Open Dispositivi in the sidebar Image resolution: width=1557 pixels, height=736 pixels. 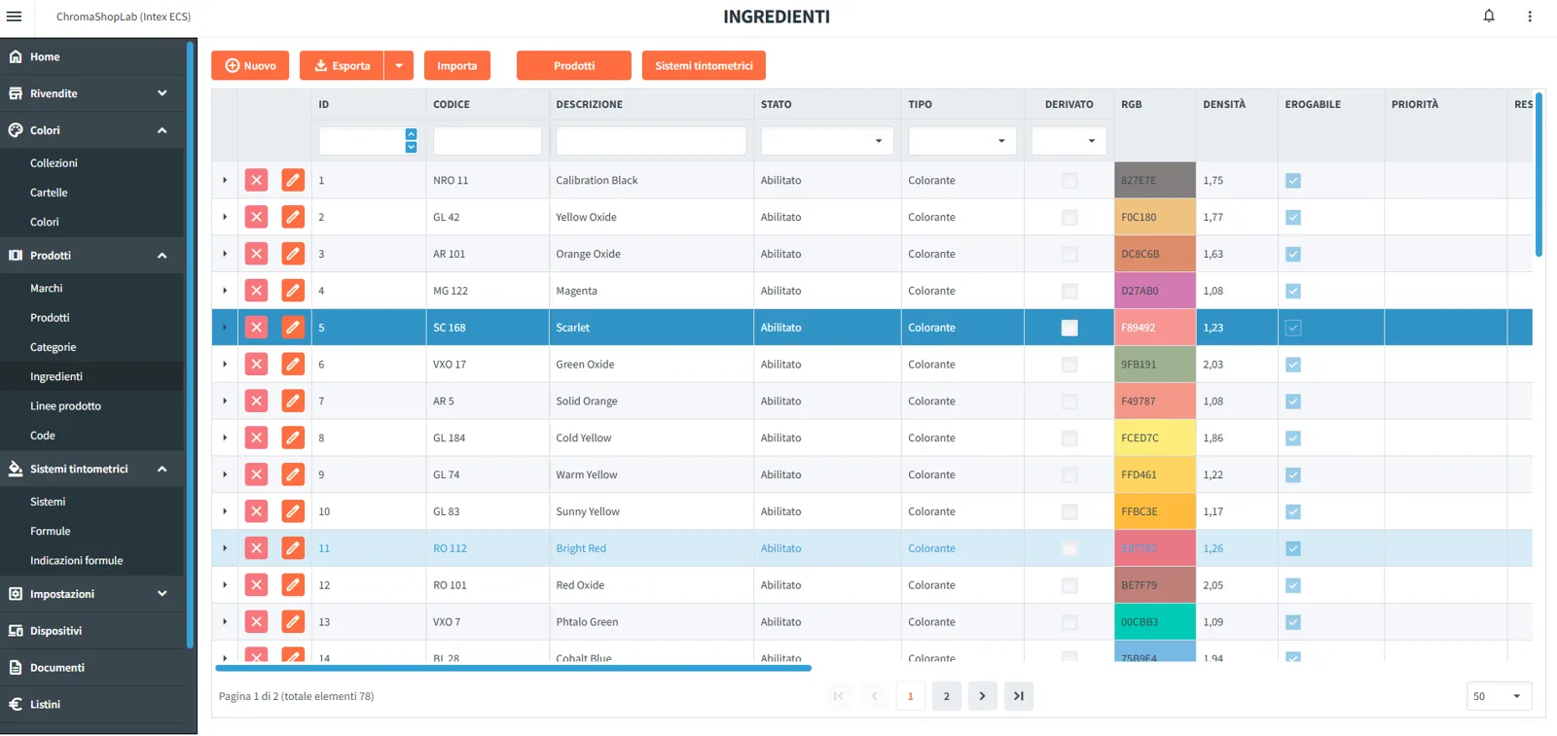pos(92,631)
